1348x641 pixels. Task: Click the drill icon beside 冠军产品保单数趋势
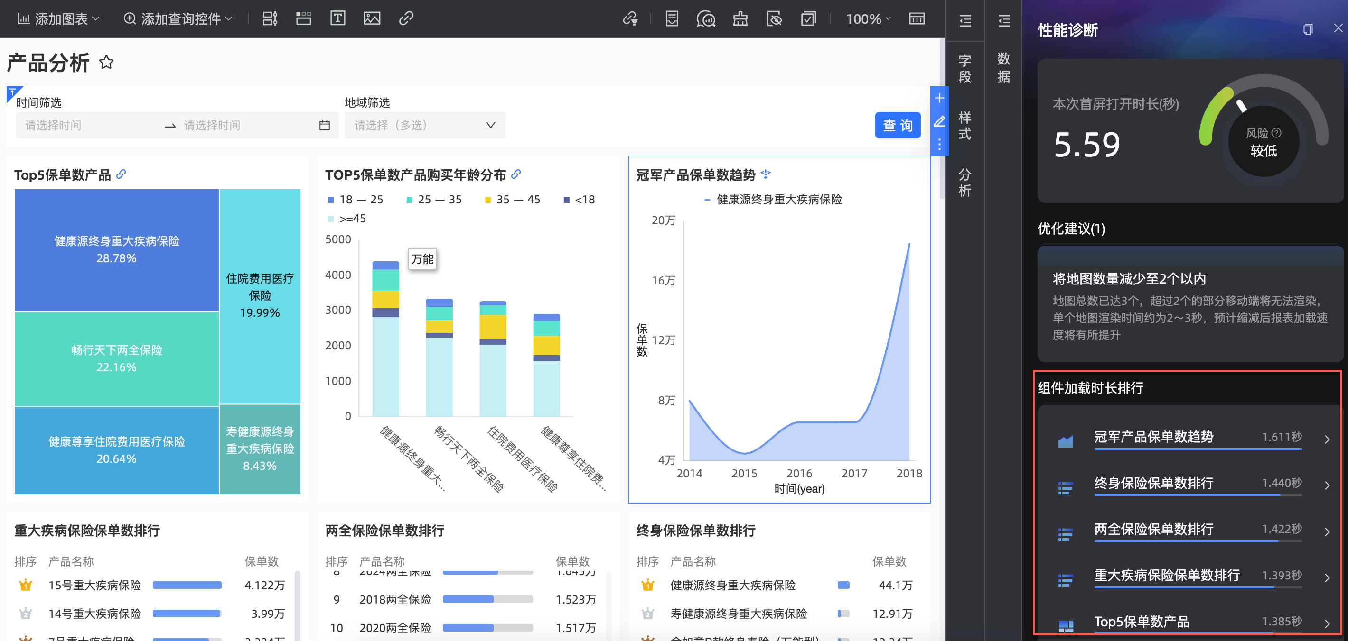[766, 174]
